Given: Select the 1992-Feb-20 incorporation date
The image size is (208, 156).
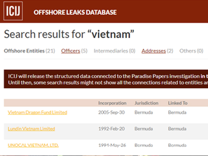Looking at the screenshot, I should point(111,129).
